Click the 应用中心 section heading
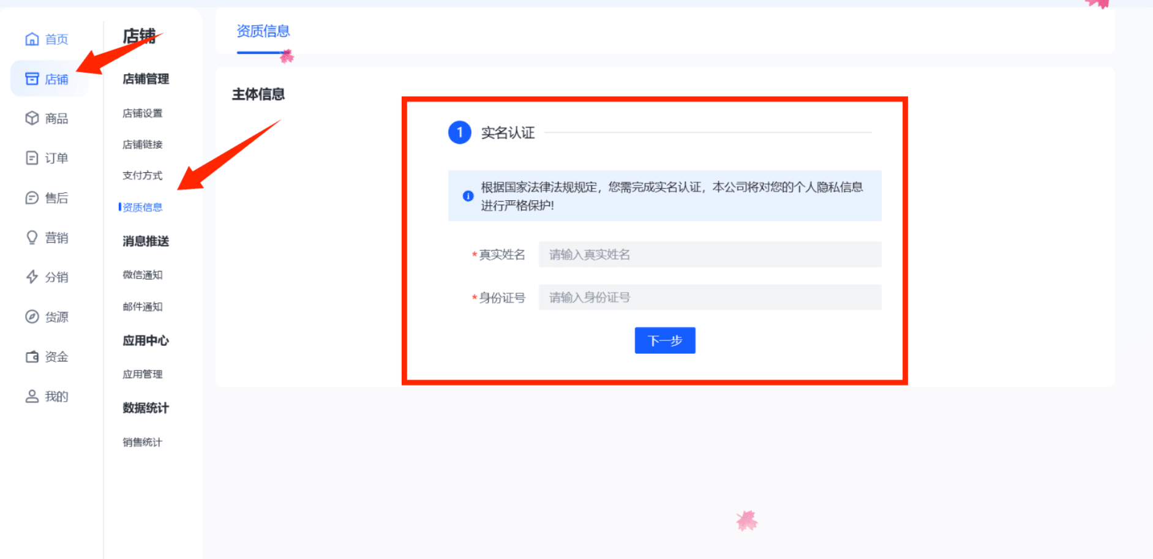1153x559 pixels. click(x=146, y=340)
